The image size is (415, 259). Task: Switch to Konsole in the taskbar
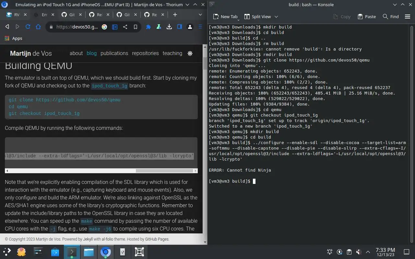72,252
